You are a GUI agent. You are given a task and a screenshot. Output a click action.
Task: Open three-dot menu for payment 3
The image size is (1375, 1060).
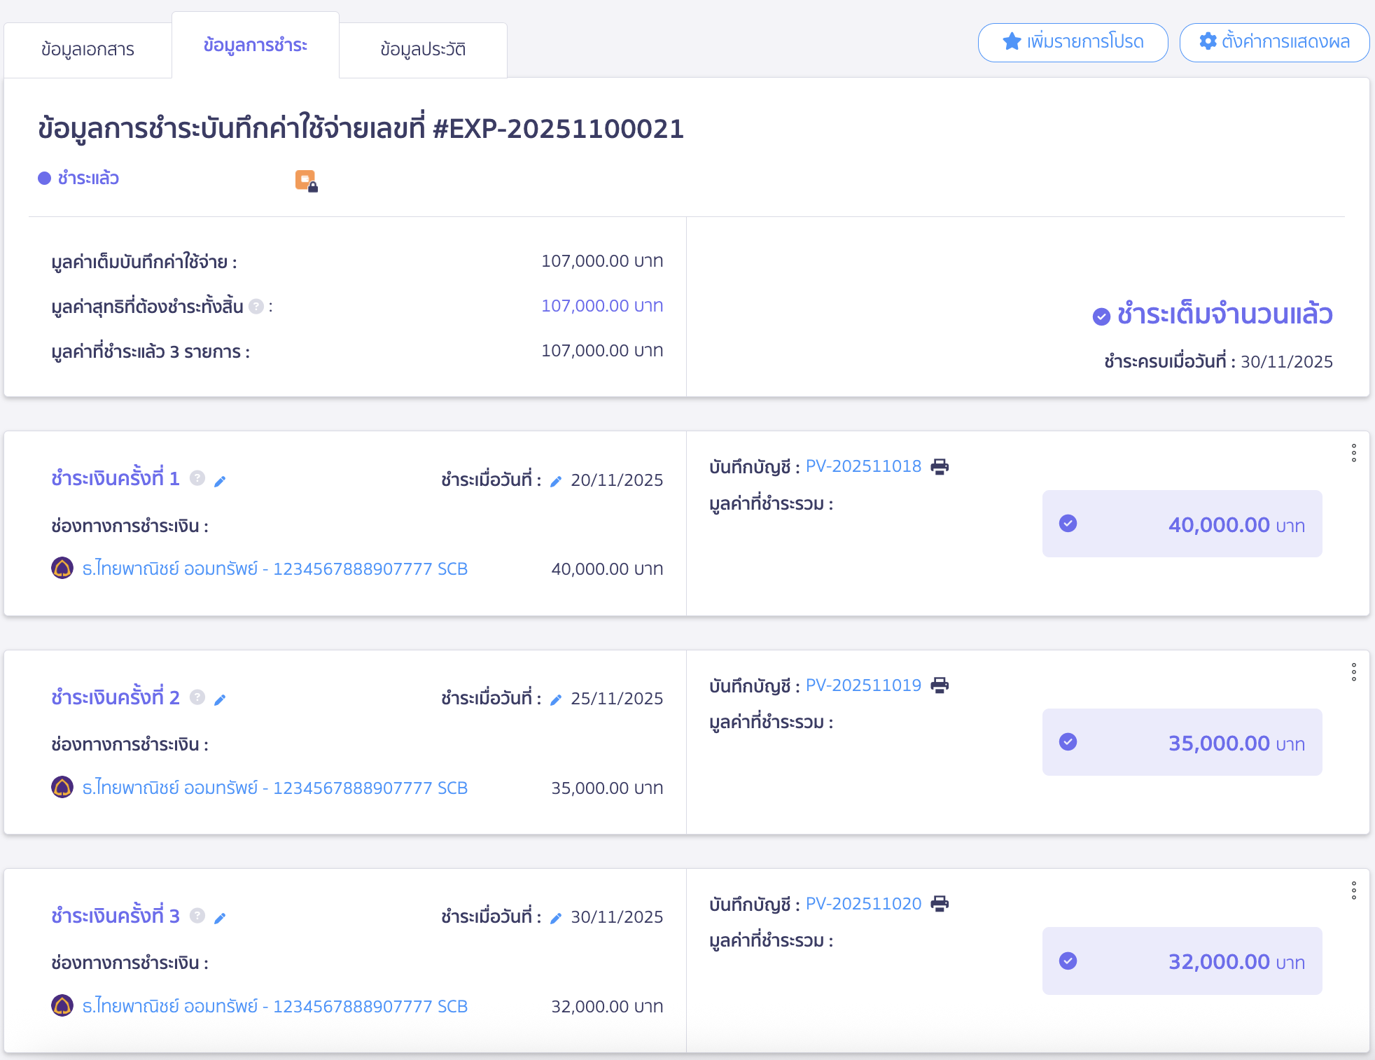[x=1353, y=891]
